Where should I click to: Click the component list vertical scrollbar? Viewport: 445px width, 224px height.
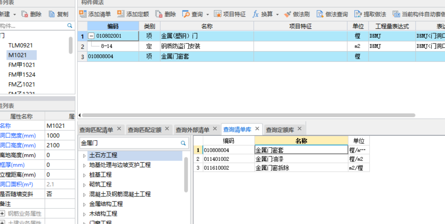[x=71, y=46]
